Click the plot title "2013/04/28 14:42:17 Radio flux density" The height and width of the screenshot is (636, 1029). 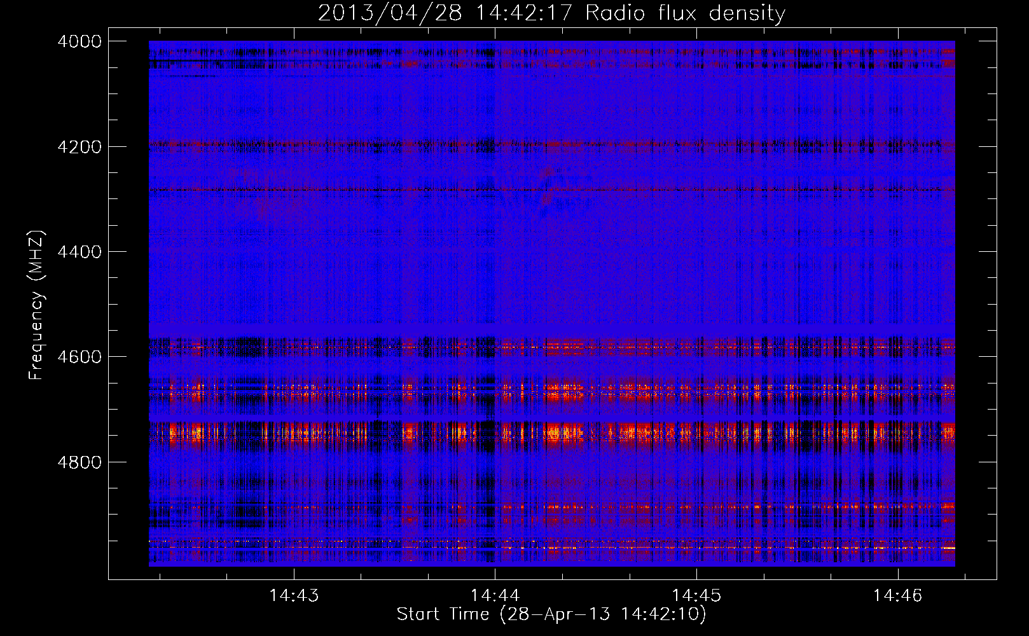[552, 13]
